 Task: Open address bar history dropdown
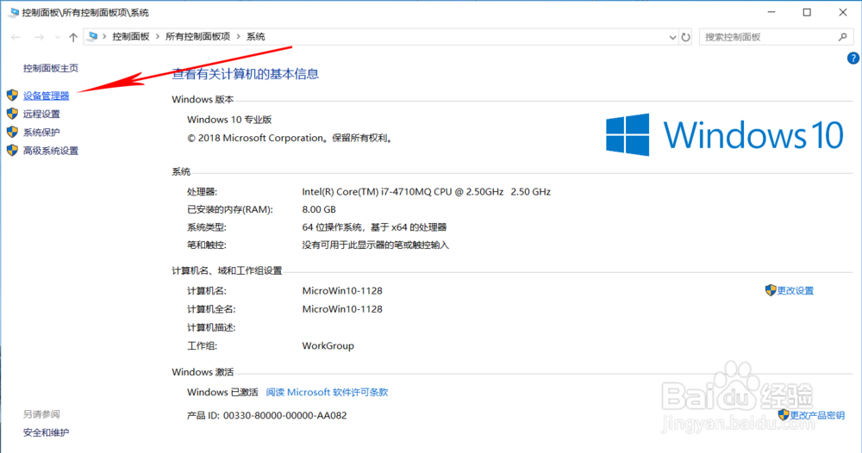[x=672, y=37]
